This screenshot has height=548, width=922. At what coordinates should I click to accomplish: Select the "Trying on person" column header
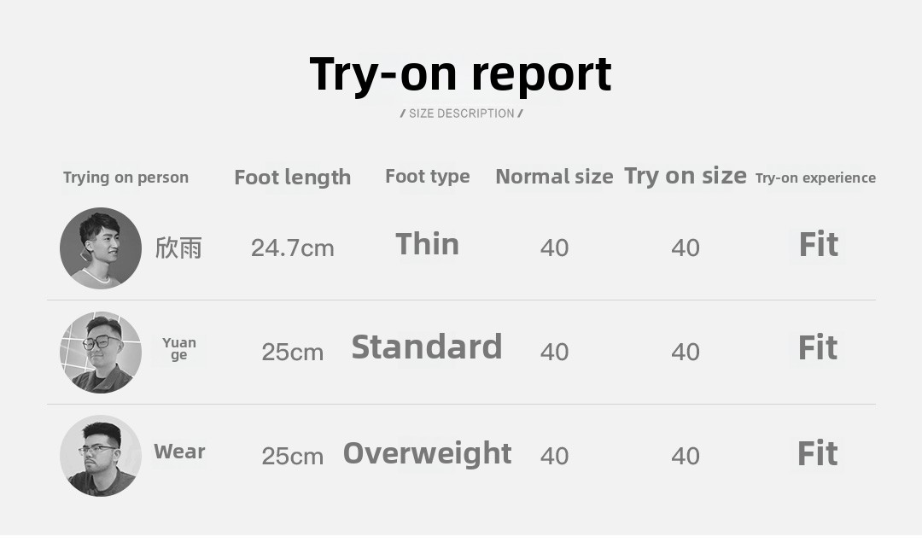[125, 178]
